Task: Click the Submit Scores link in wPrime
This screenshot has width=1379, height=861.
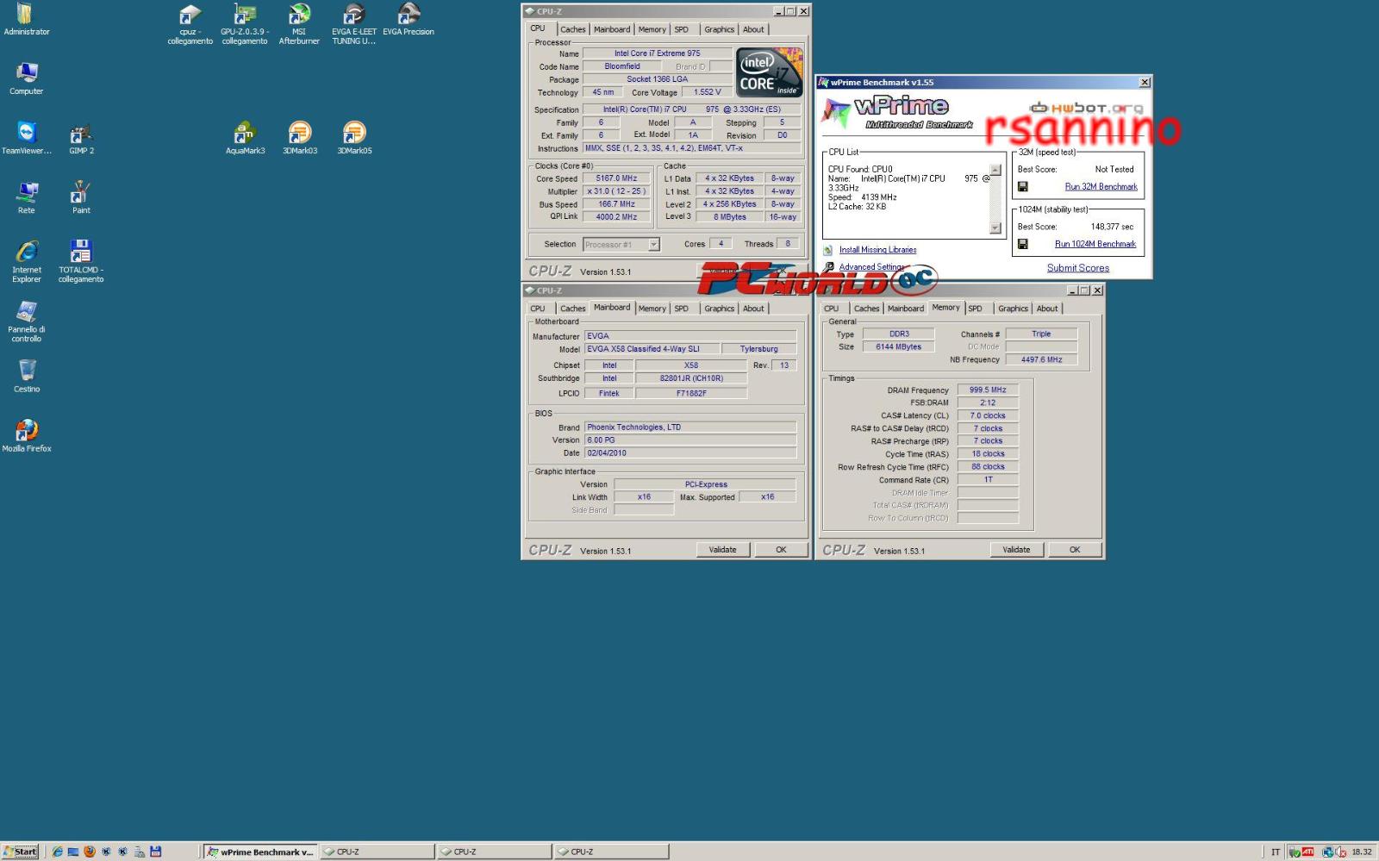Action: [1078, 268]
